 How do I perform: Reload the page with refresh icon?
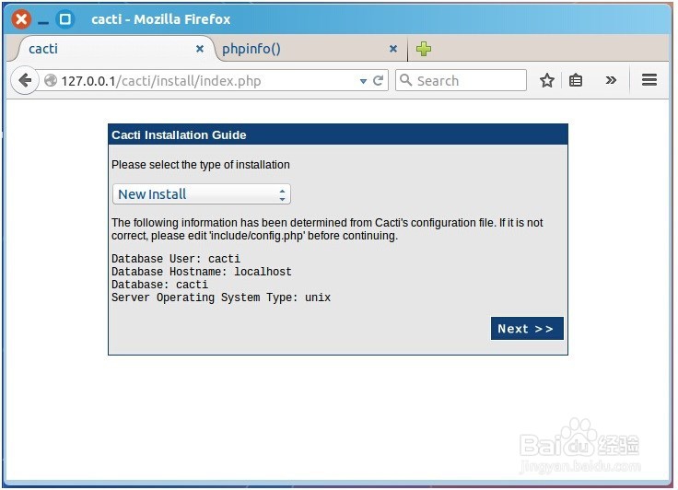pos(378,81)
